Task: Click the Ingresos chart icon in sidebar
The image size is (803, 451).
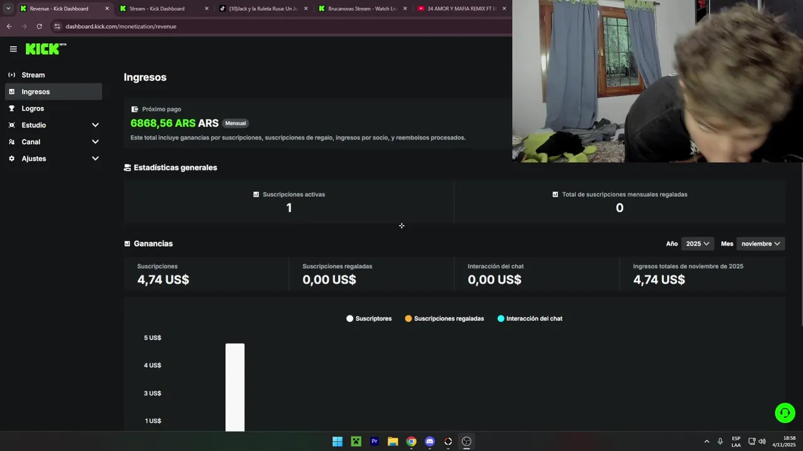Action: [11, 91]
